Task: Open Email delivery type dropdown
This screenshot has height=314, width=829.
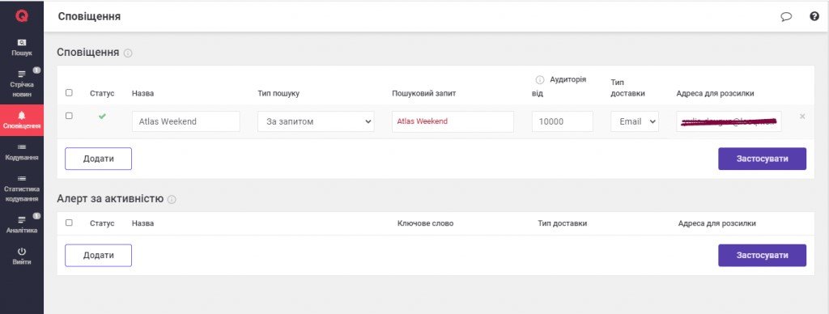Action: click(x=635, y=121)
